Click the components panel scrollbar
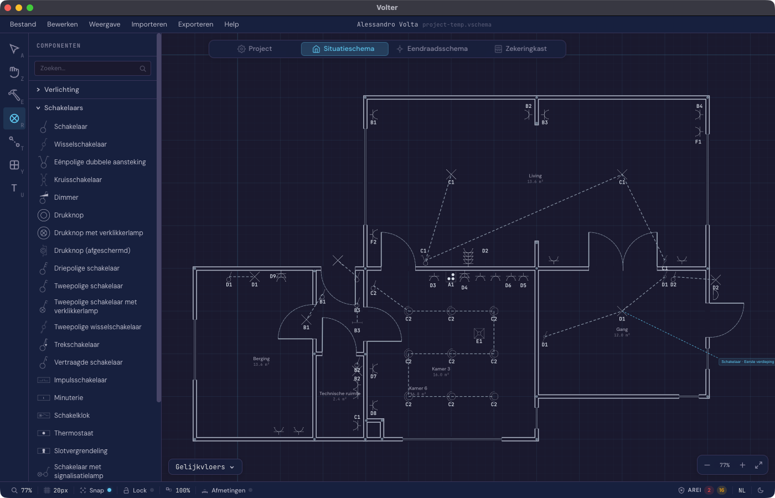Viewport: 775px width, 498px height. point(159,221)
